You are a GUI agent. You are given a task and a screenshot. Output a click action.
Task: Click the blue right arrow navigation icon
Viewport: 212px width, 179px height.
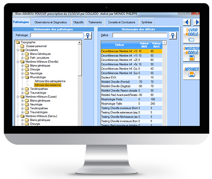tap(197, 22)
